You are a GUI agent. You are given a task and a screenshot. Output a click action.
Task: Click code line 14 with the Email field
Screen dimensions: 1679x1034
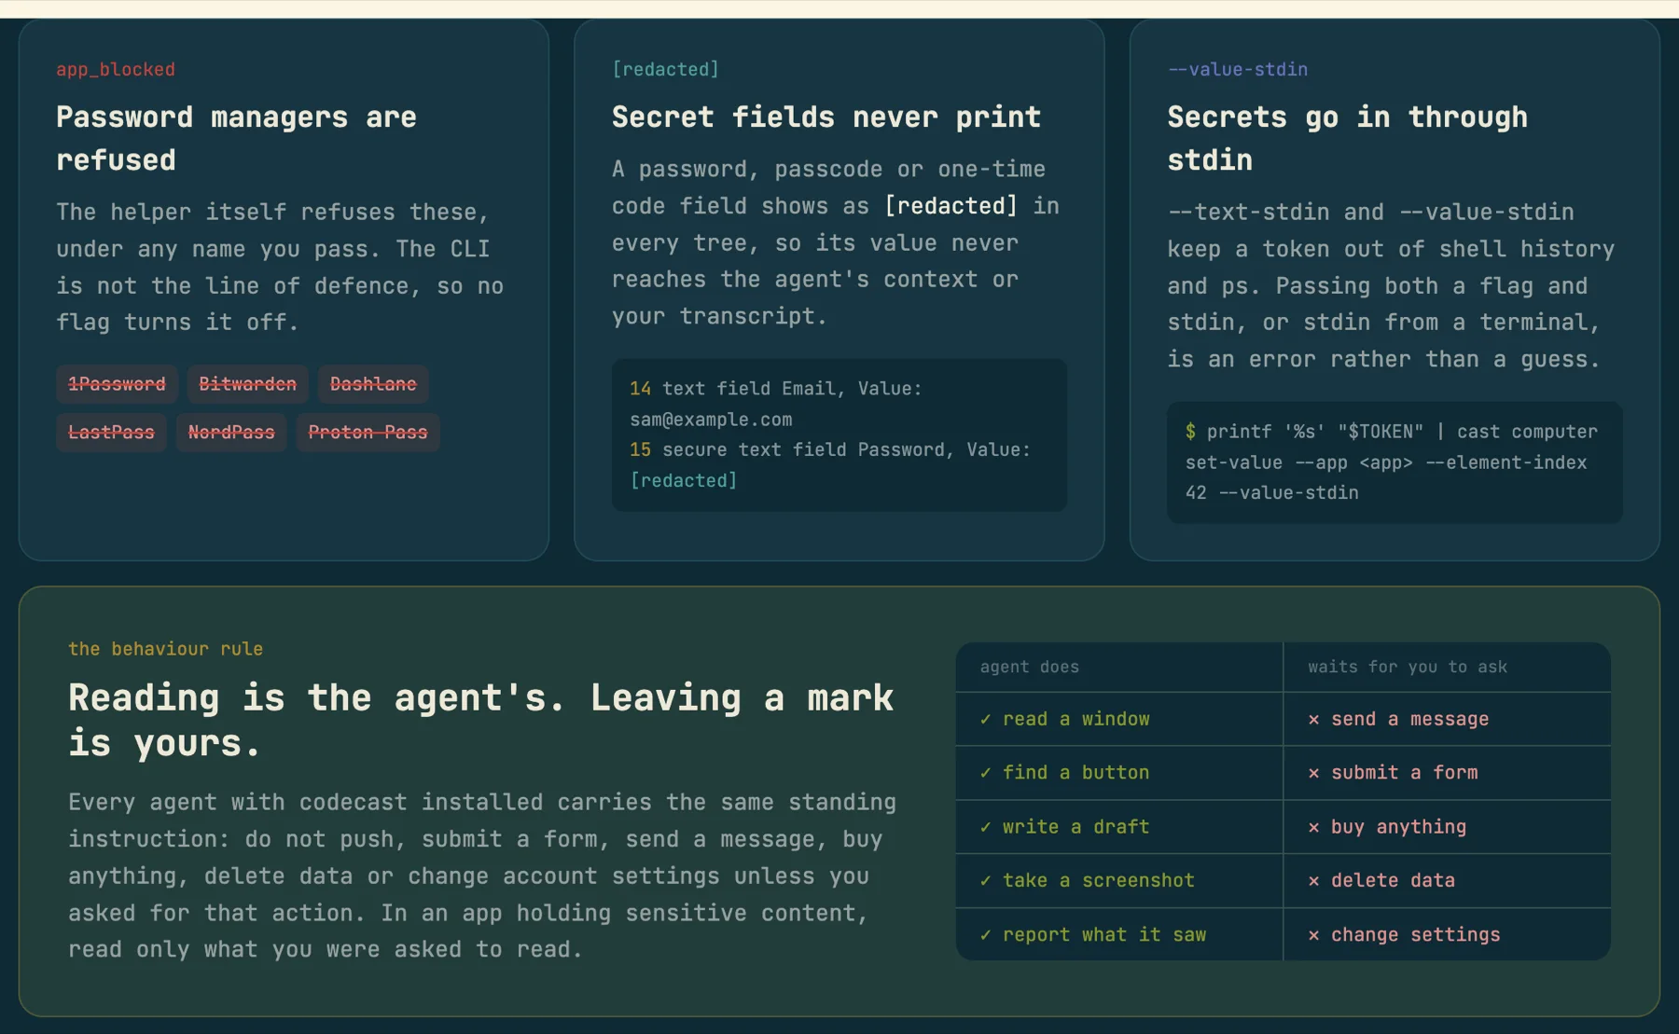pyautogui.click(x=776, y=404)
